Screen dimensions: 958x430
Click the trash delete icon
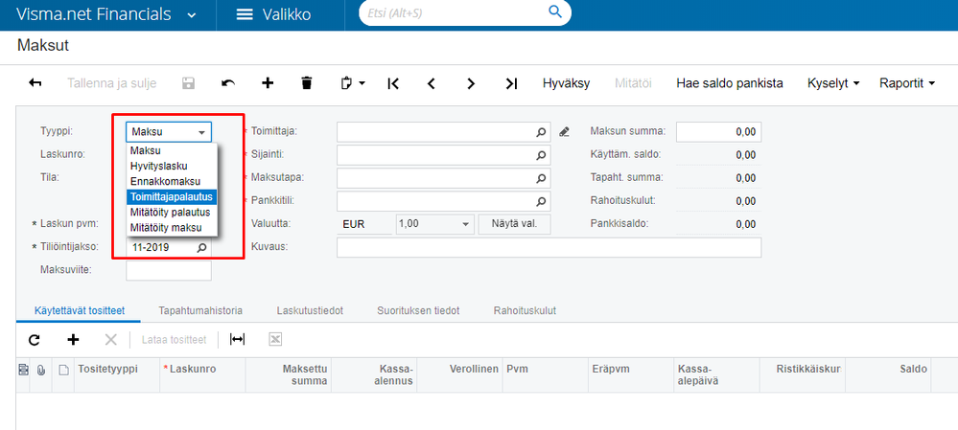point(307,83)
